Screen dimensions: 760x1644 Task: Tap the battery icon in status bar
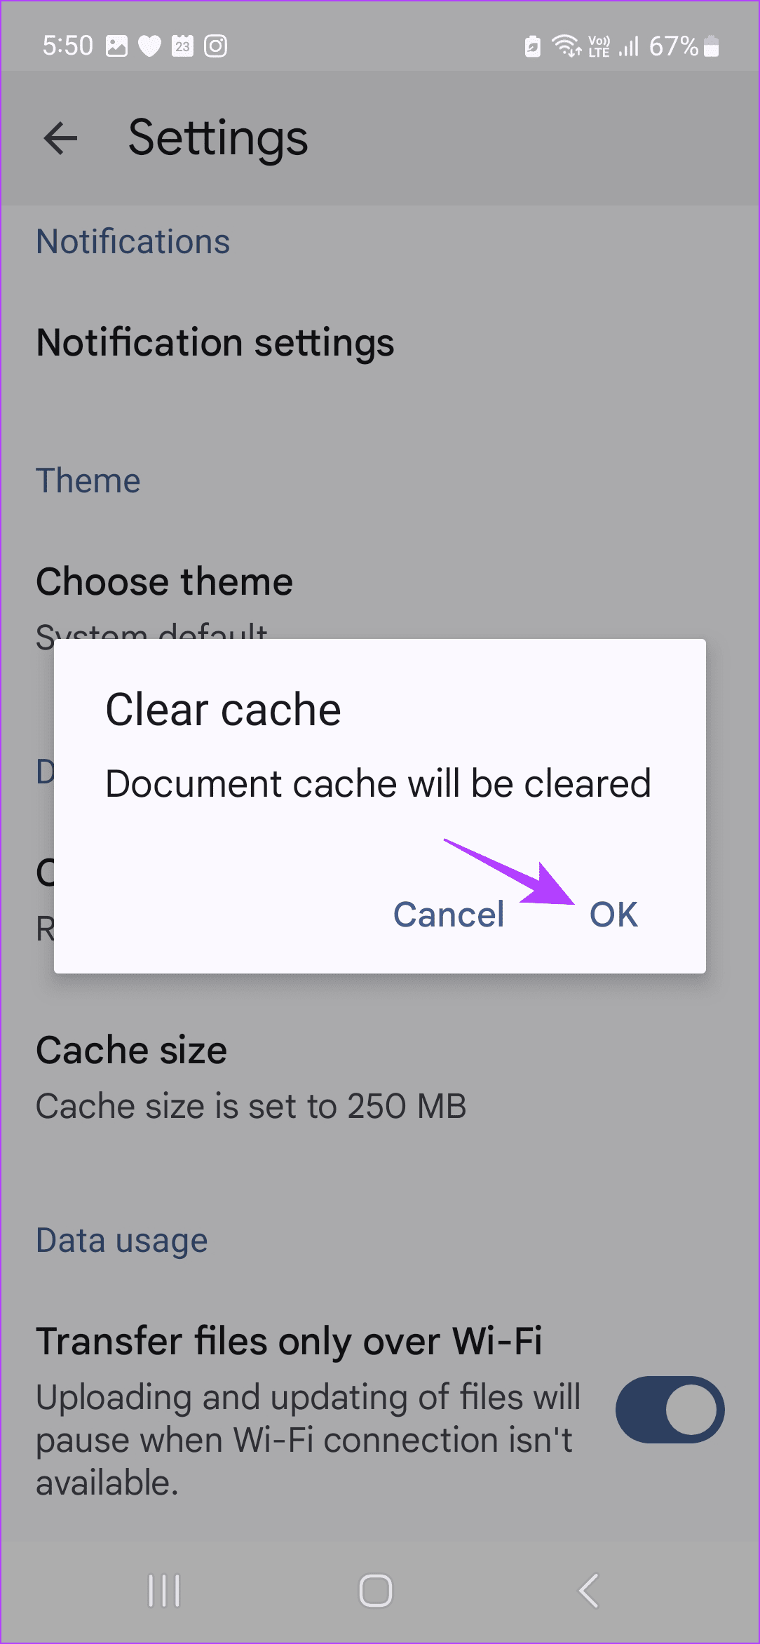711,46
